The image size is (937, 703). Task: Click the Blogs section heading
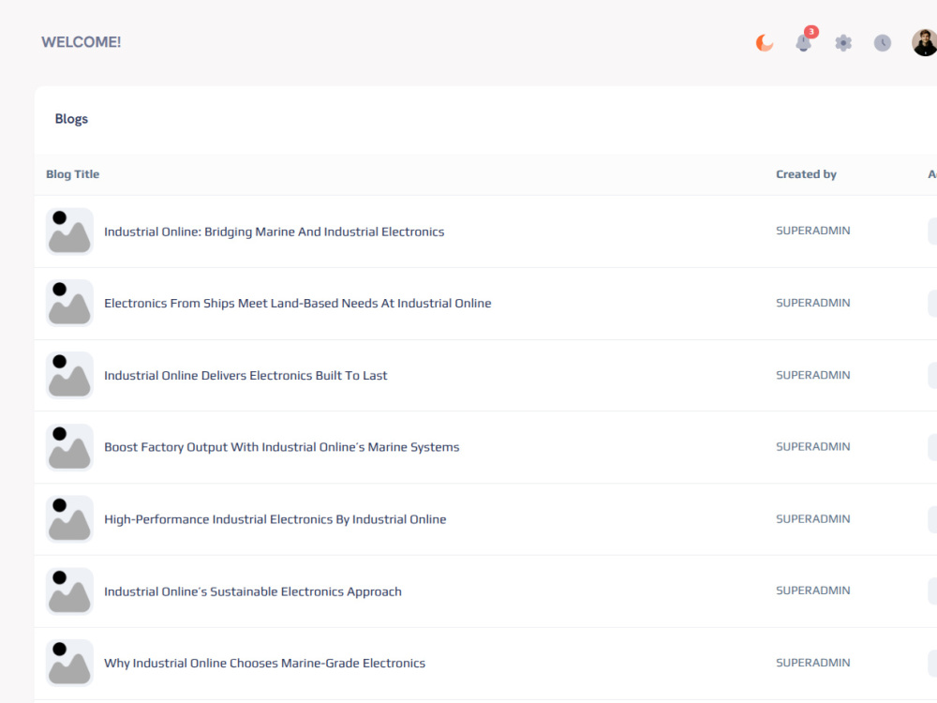[x=72, y=119]
